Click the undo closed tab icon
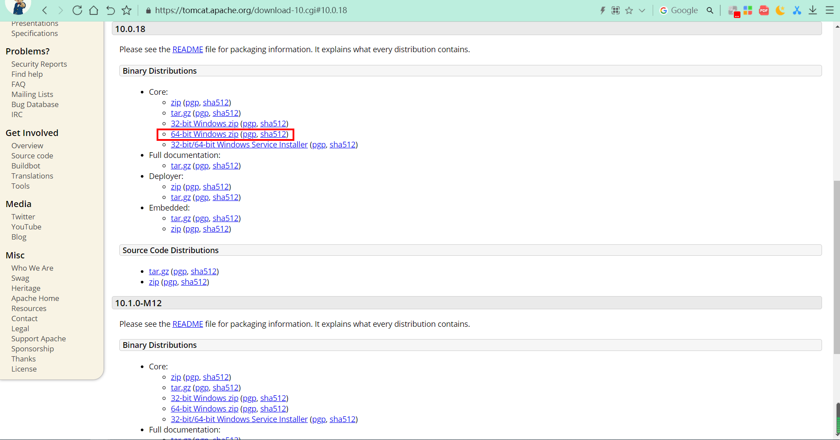840x440 pixels. coord(110,10)
